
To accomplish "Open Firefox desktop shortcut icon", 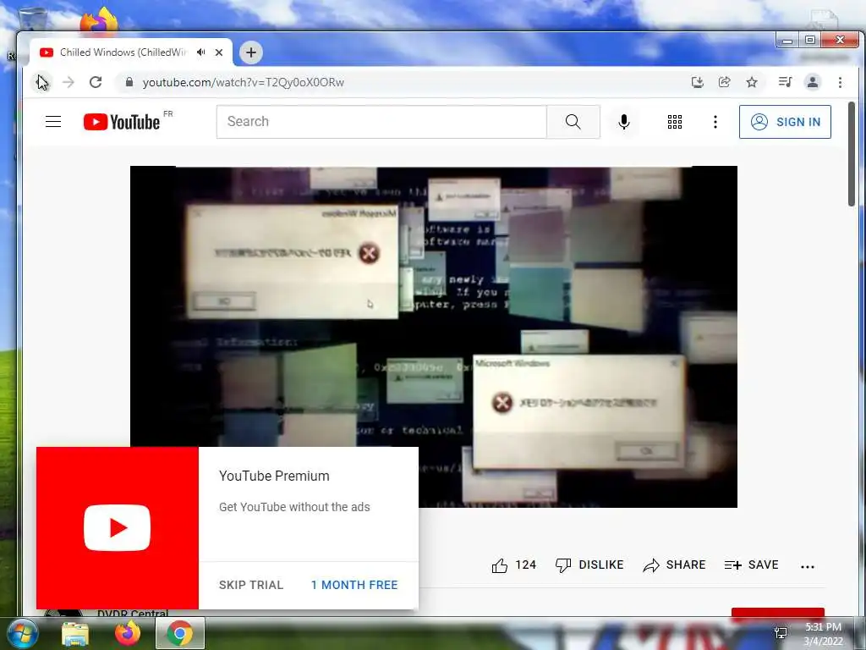I will pos(99,20).
